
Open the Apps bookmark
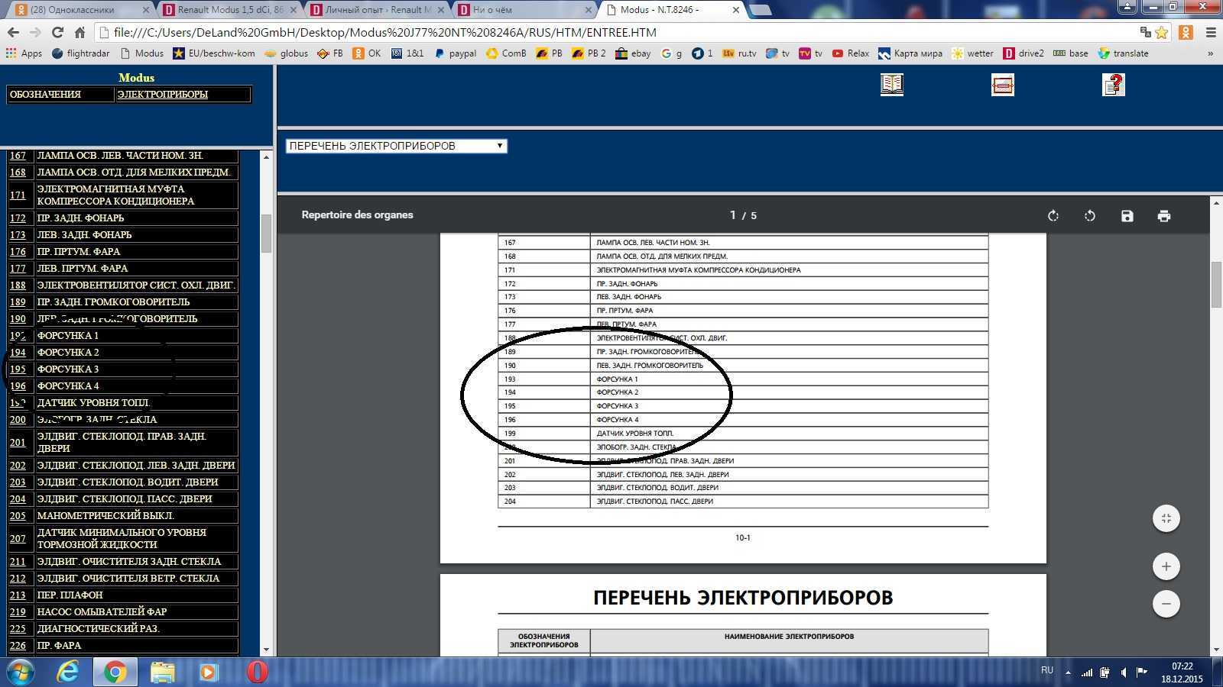click(x=24, y=53)
